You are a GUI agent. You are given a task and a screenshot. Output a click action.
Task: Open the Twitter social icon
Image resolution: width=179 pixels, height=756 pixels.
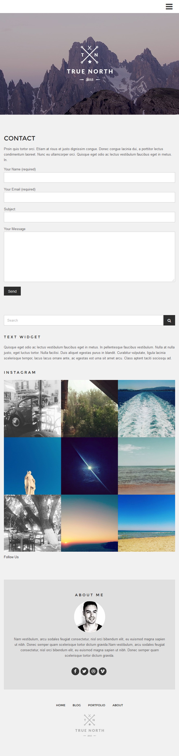coord(84,671)
